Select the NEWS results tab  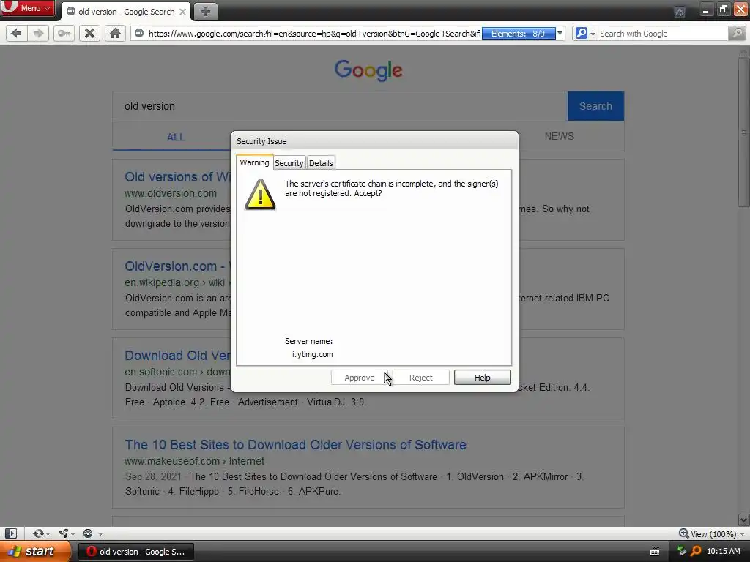click(559, 136)
